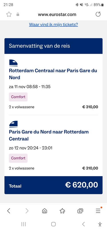Tap the Totaal € 620,00 bar

[53, 185]
